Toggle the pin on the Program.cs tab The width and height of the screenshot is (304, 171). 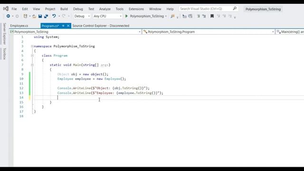[x=63, y=26]
